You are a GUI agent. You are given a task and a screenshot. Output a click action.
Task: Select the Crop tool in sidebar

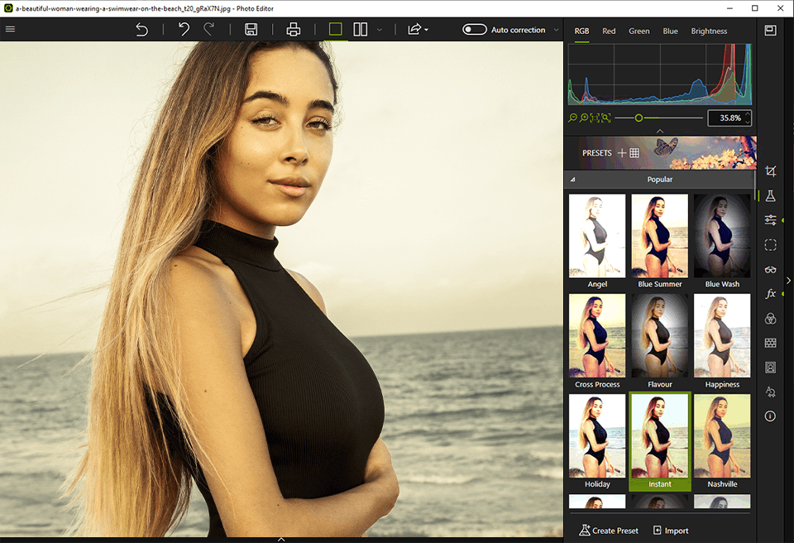[x=770, y=171]
